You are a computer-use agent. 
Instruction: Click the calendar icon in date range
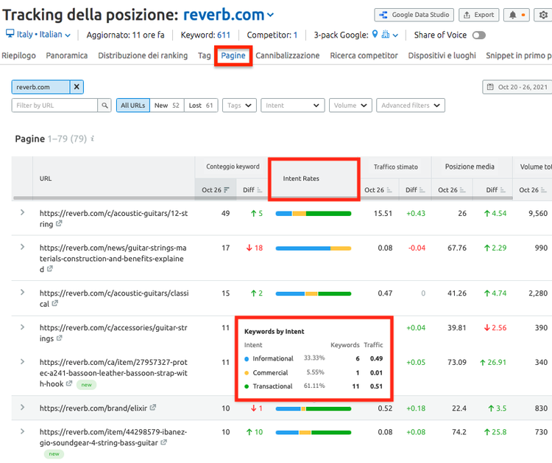tap(490, 87)
